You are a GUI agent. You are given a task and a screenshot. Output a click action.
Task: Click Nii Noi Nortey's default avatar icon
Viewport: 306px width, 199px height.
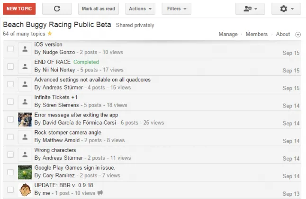coord(25,67)
